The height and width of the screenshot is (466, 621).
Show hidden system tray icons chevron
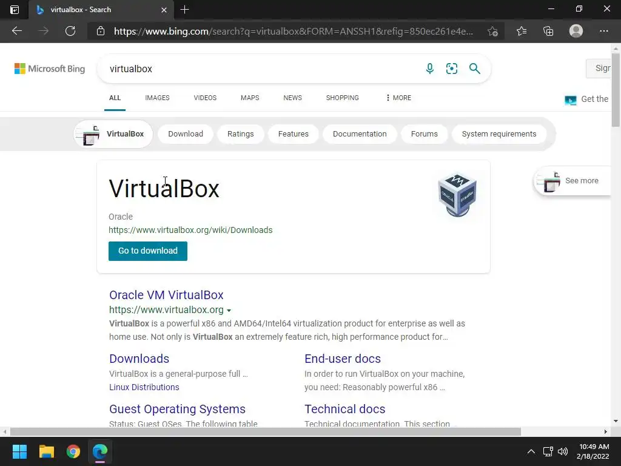[x=531, y=451]
